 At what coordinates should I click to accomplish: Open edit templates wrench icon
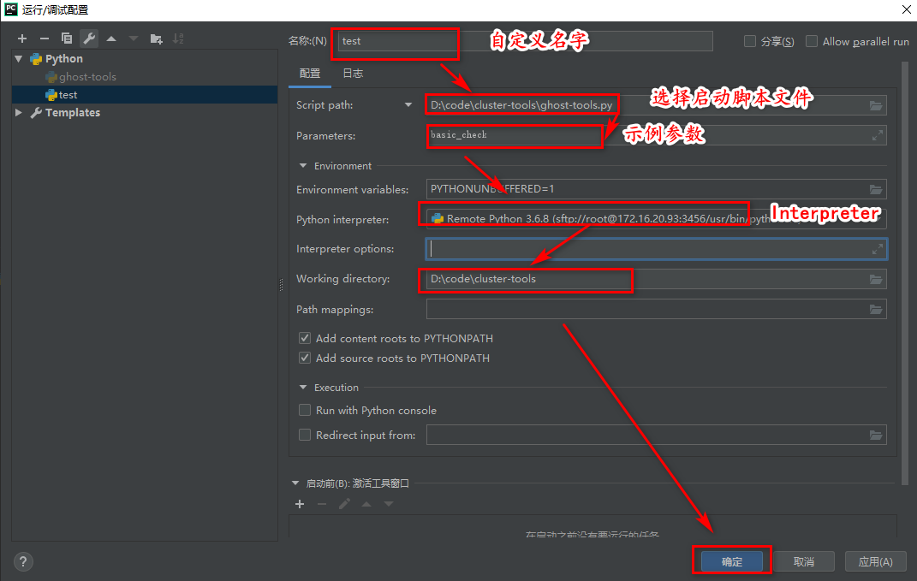tap(89, 39)
